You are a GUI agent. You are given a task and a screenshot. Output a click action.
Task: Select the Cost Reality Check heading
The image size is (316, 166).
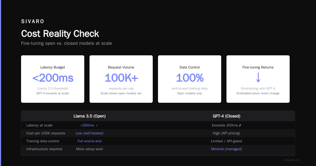60,34
